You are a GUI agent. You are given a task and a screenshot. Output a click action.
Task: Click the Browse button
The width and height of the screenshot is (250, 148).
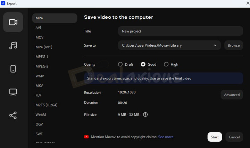234,45
